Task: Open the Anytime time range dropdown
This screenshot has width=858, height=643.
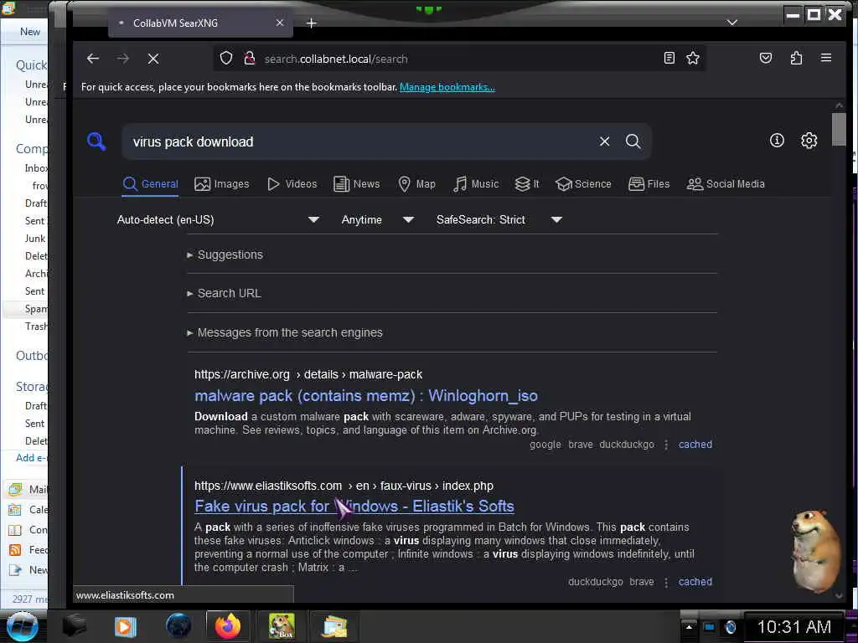Action: (x=378, y=220)
